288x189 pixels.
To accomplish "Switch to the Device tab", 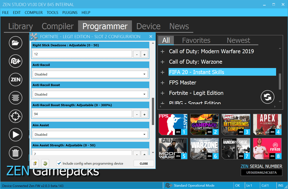I will click(x=148, y=26).
